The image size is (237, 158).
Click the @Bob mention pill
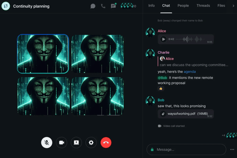point(162,78)
